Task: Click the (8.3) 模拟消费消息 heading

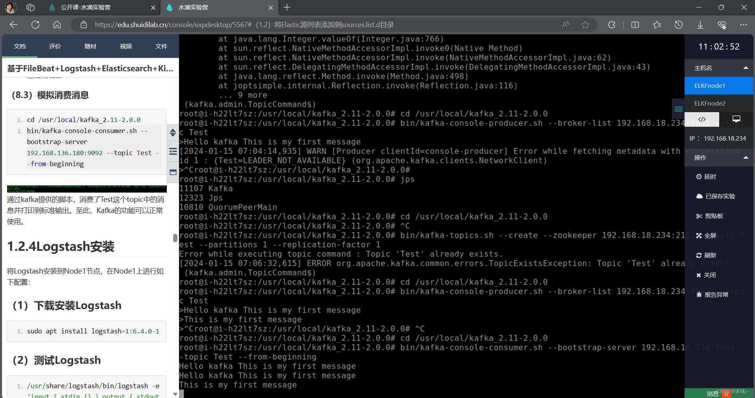Action: click(x=50, y=95)
